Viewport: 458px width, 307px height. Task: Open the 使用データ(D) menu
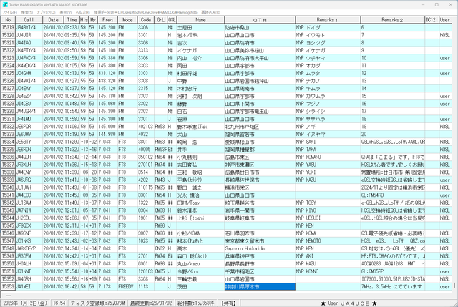(x=145, y=12)
